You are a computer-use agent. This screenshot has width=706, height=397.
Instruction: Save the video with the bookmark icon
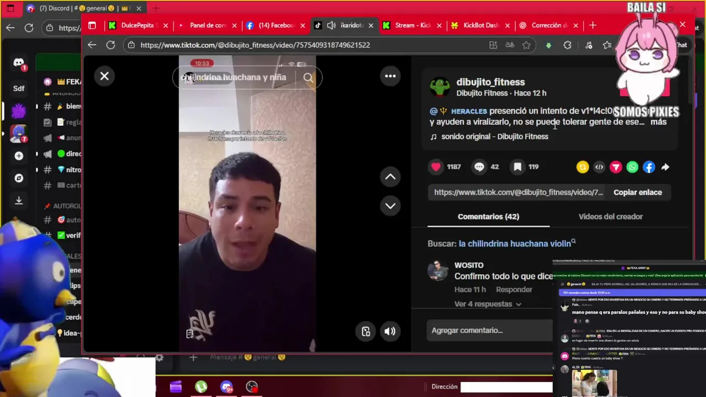(x=517, y=167)
